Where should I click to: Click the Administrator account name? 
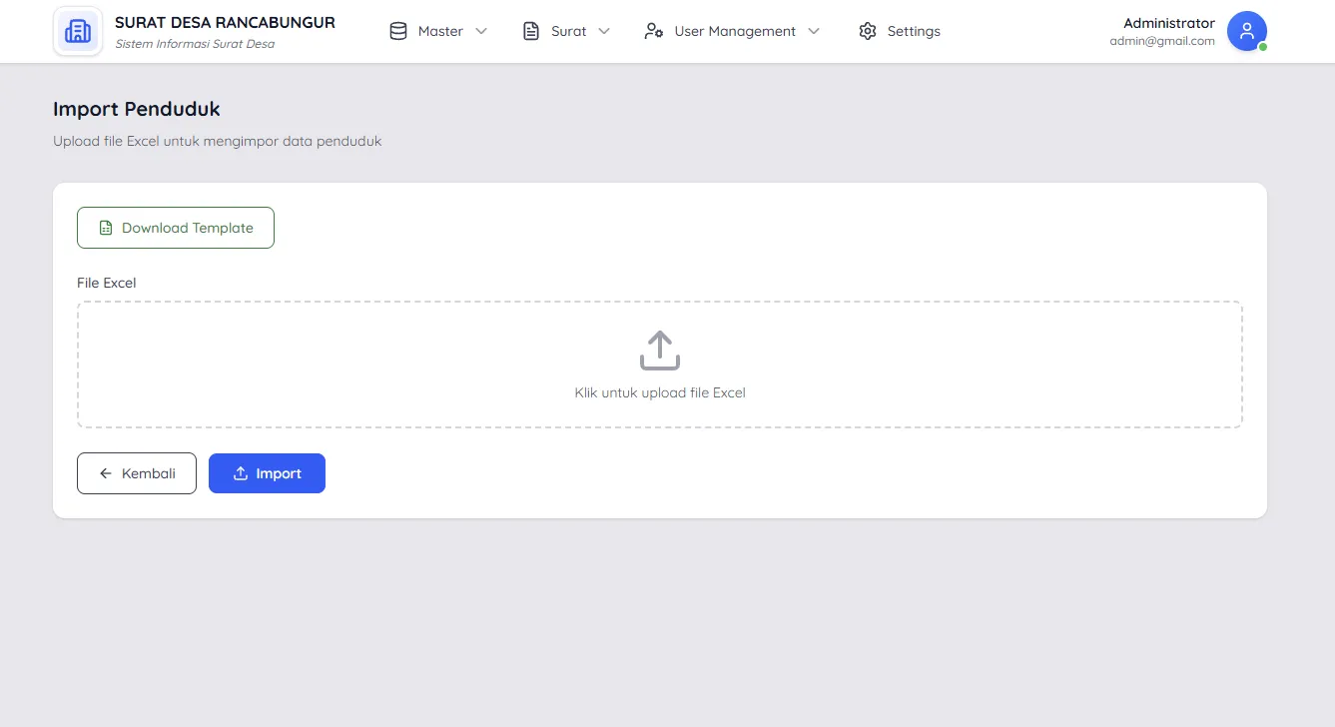[1169, 23]
